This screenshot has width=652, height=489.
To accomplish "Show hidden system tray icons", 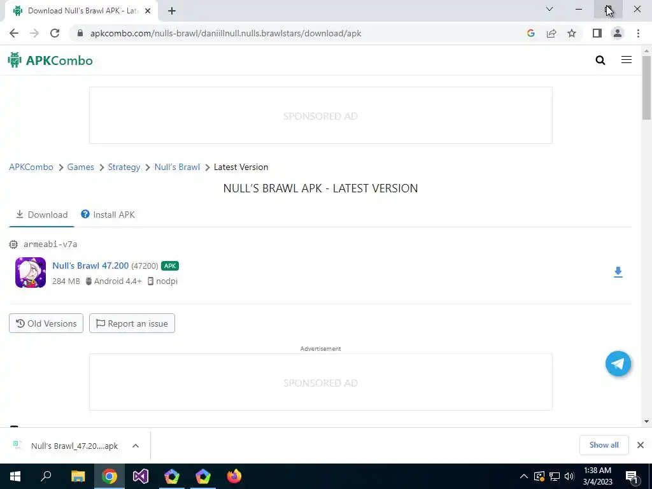I will 524,476.
